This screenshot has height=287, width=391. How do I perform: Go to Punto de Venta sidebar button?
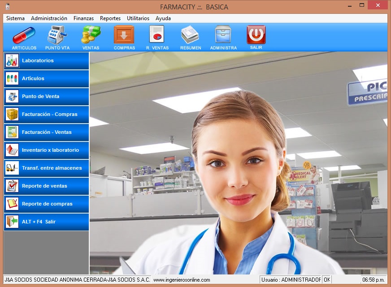point(46,96)
